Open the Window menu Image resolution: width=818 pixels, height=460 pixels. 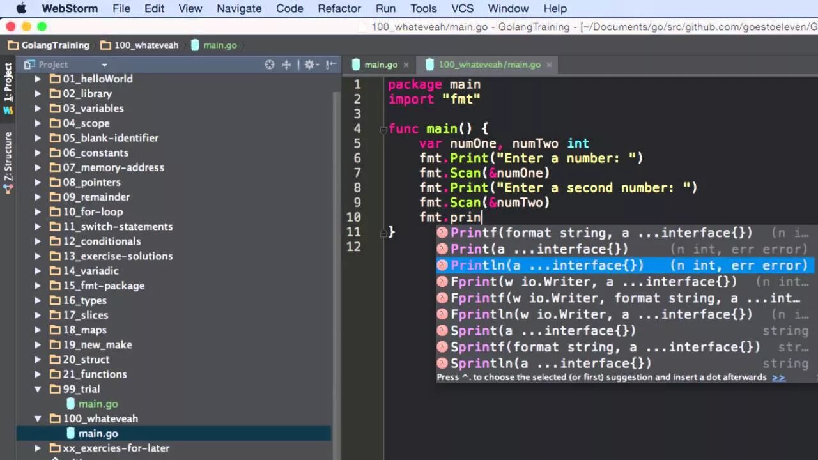[508, 8]
